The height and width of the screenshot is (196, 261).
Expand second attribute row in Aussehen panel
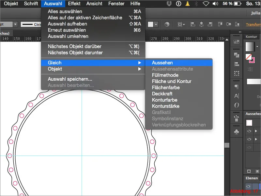(x=256, y=139)
